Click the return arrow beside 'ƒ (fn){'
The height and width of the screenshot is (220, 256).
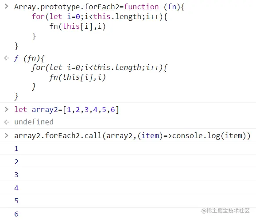6,58
